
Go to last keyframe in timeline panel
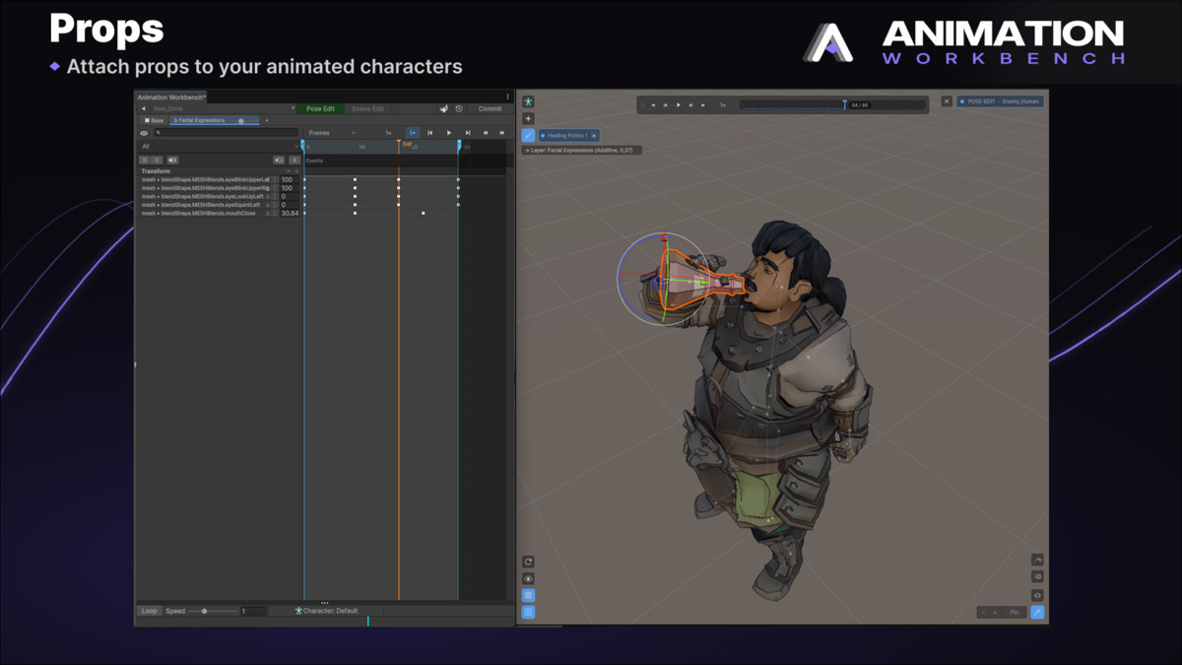502,132
